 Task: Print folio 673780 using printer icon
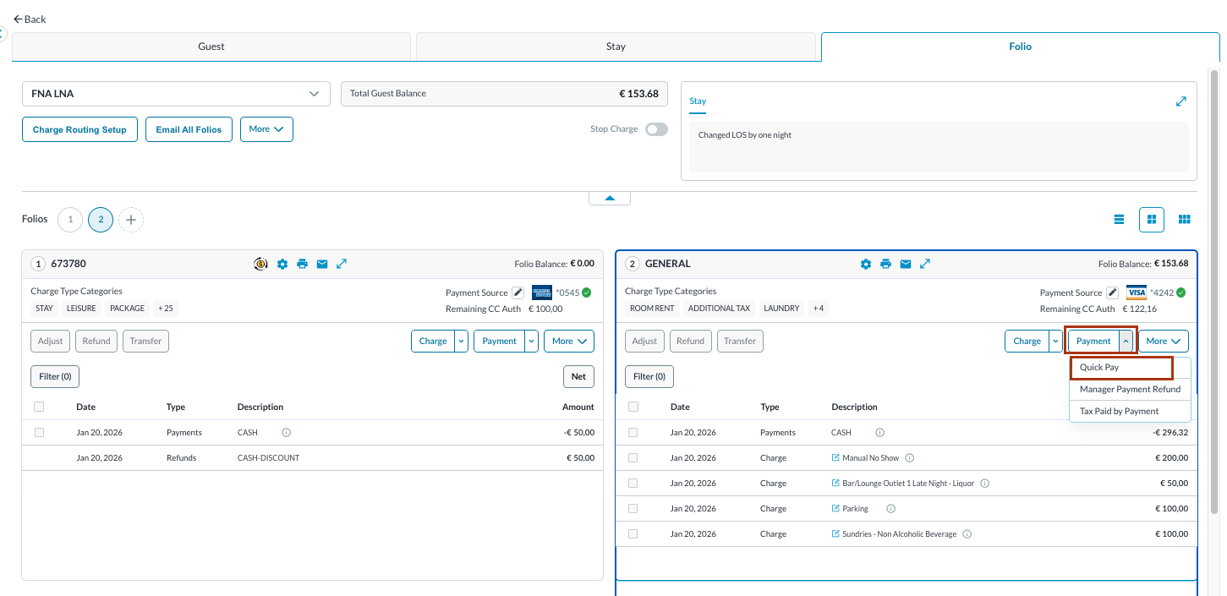pos(302,264)
